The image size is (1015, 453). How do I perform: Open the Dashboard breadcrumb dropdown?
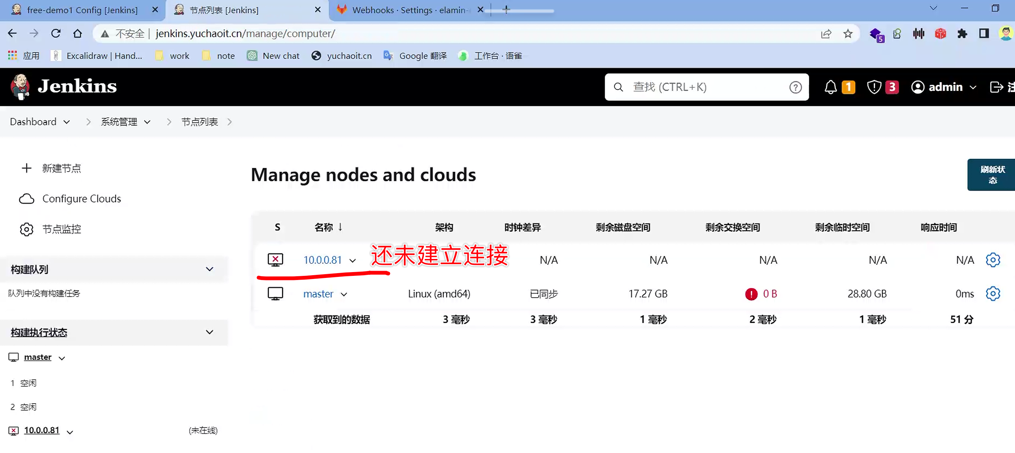[x=67, y=122]
